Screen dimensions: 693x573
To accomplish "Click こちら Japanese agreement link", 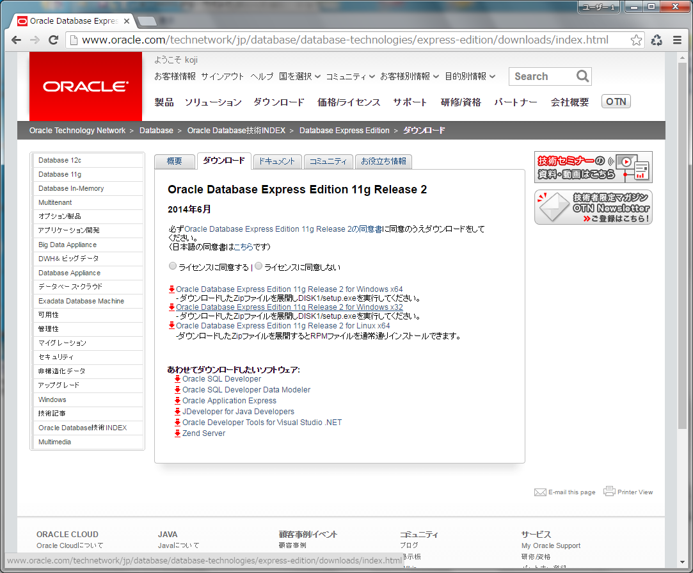I will pyautogui.click(x=243, y=246).
